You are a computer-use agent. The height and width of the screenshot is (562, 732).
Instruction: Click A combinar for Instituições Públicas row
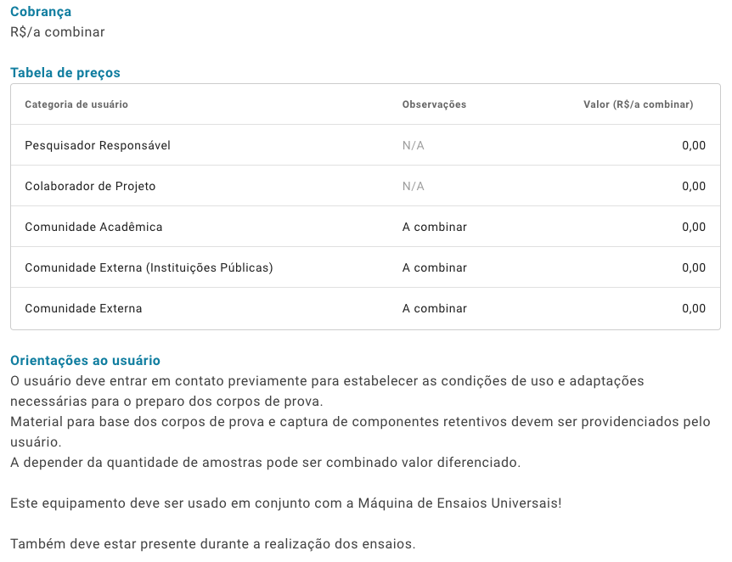(435, 267)
